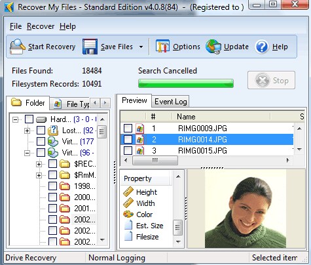Click the Start Recovery button label
Image resolution: width=311 pixels, height=265 pixels.
tap(52, 47)
